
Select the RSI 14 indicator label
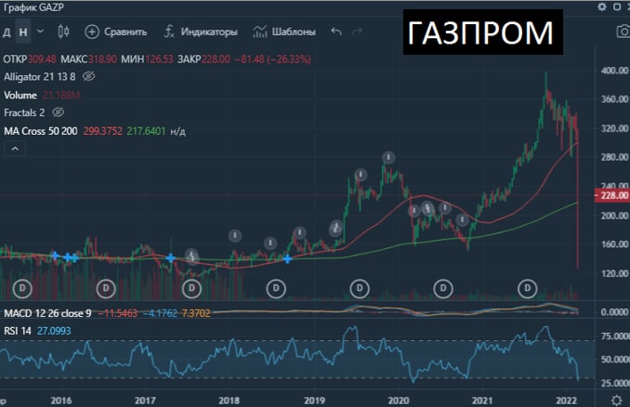tap(18, 331)
